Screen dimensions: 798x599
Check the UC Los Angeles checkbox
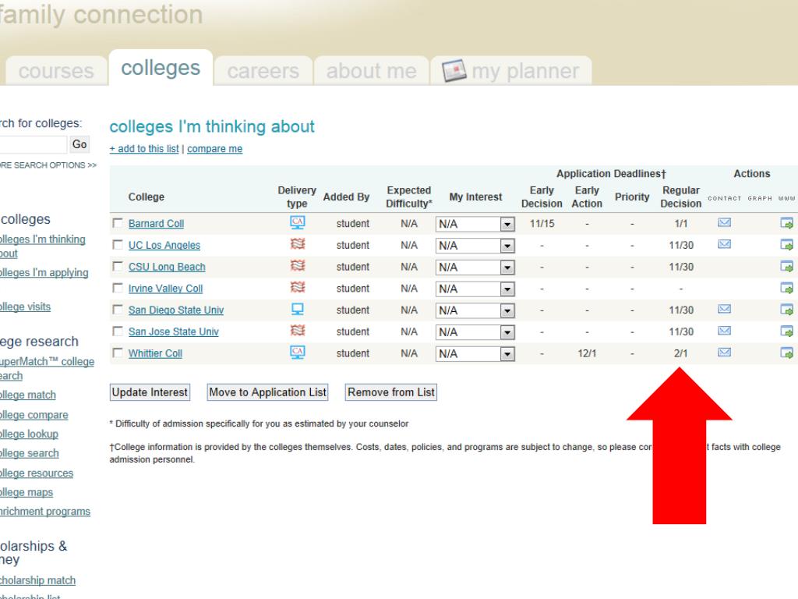click(118, 245)
